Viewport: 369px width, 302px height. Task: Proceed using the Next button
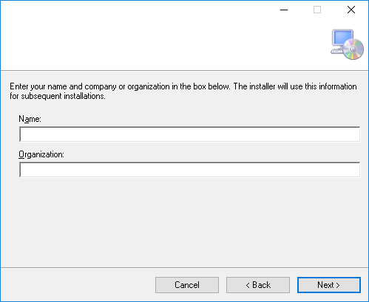(x=329, y=285)
